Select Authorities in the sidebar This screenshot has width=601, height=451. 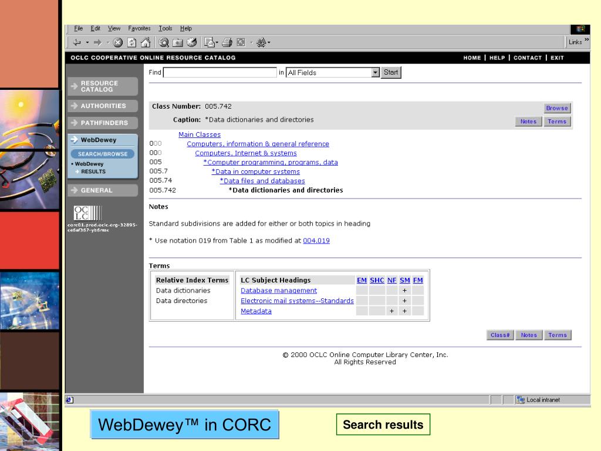click(x=102, y=106)
